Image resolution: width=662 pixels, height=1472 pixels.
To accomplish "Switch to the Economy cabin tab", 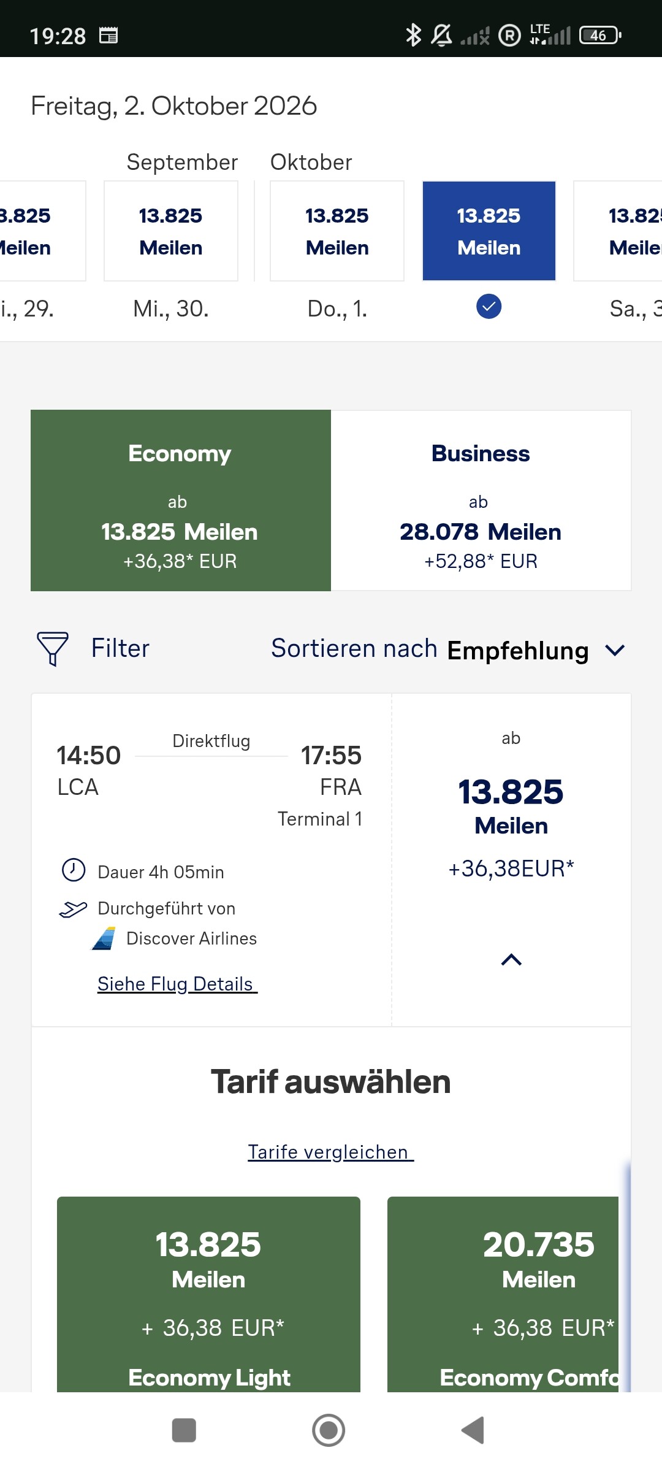I will 181,500.
